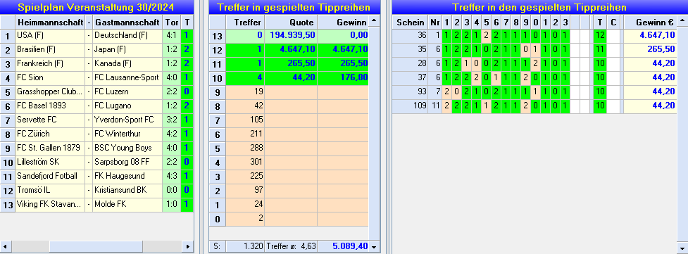
Task: Click the vertical scrollbar track of the Treffer table
Action: tap(374, 134)
